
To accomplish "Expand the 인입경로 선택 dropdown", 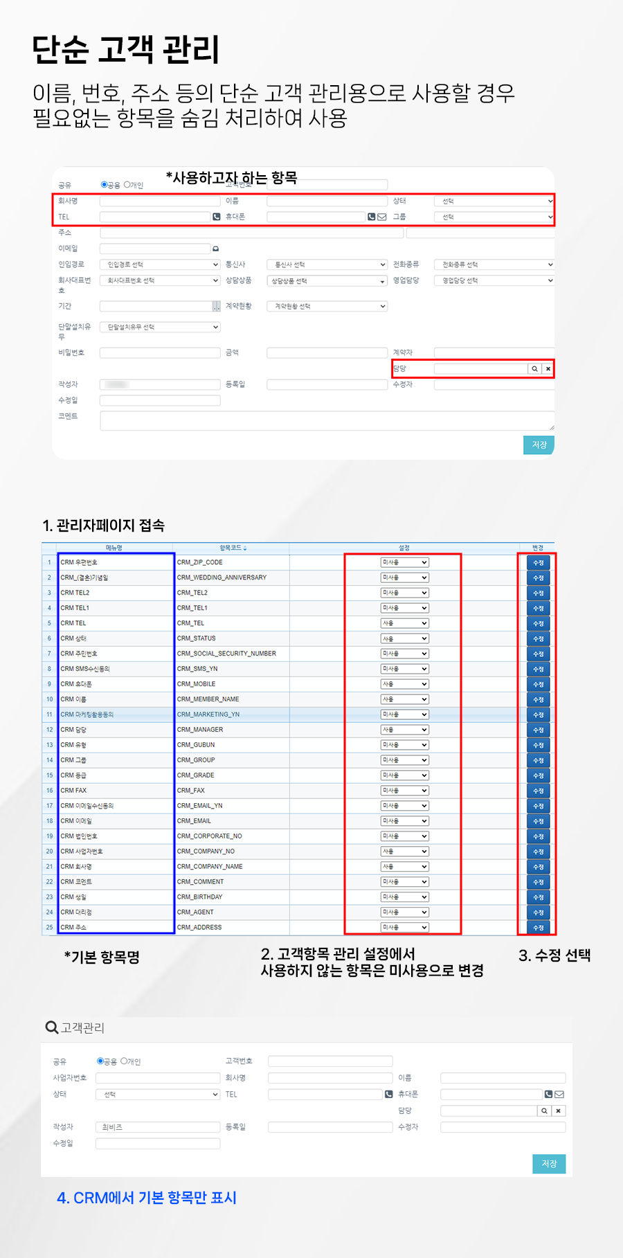I will 160,264.
